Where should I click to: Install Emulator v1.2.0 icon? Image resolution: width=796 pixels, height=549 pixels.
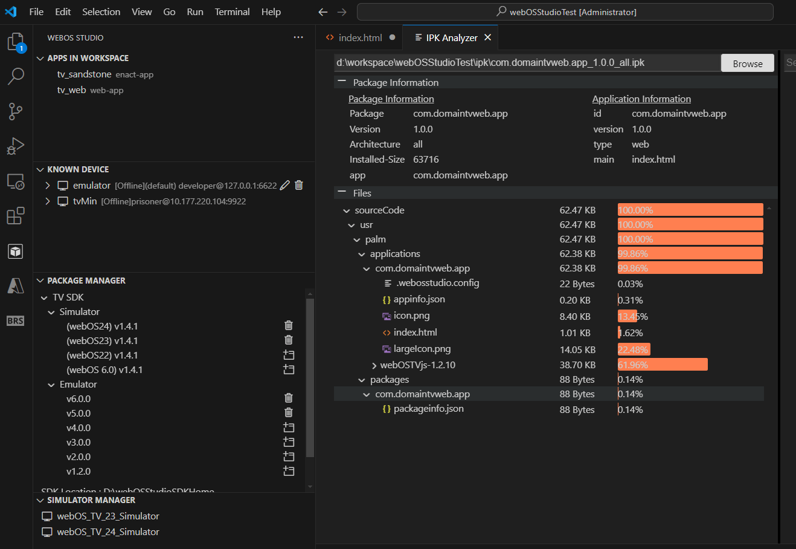tap(289, 471)
